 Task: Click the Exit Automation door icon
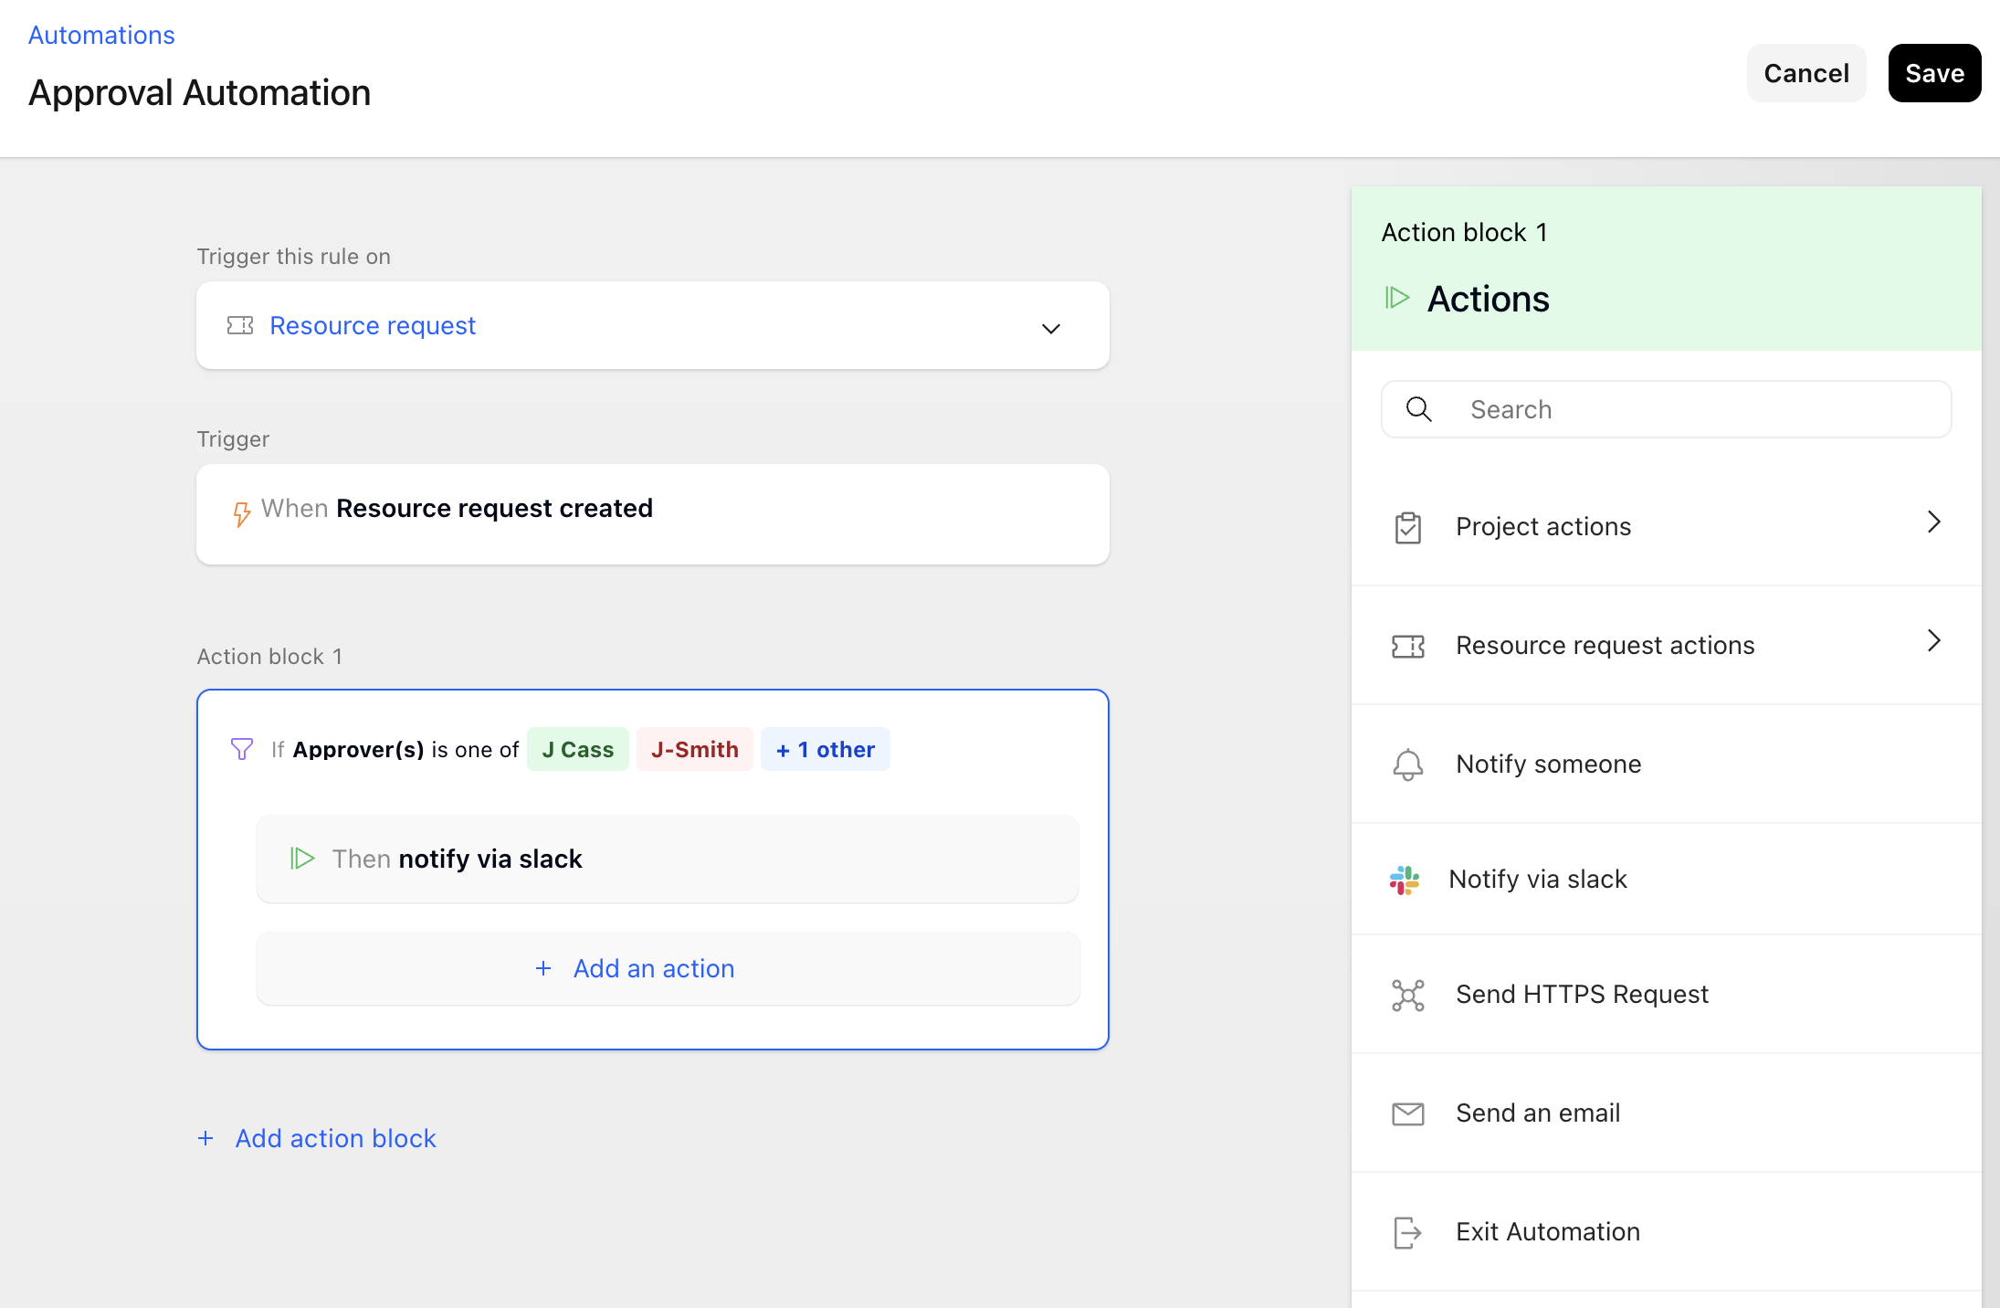(x=1407, y=1232)
